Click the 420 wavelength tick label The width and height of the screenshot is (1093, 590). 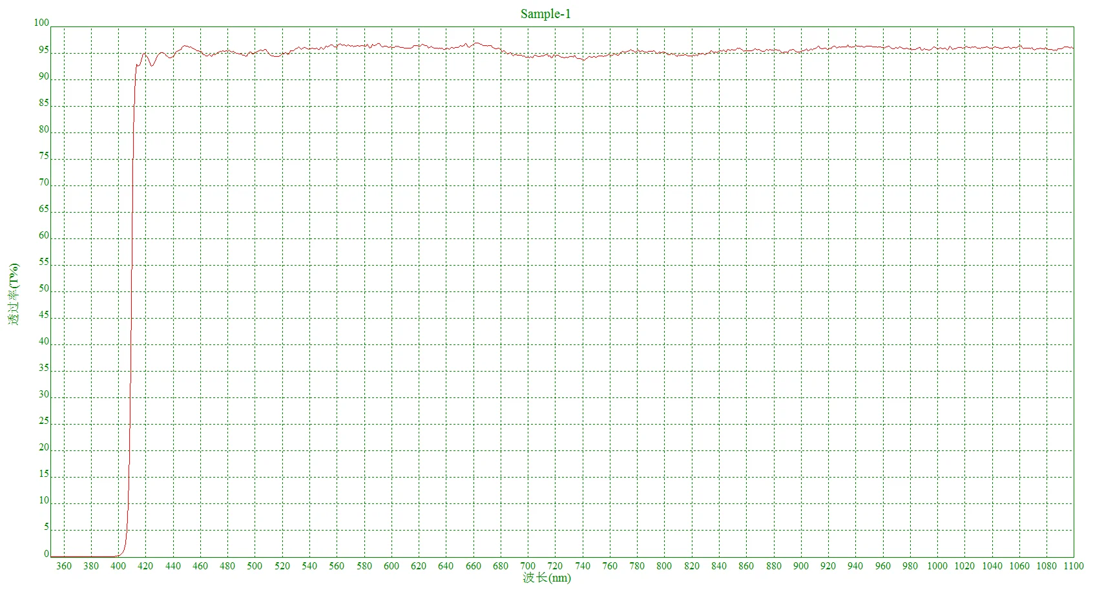coord(146,566)
